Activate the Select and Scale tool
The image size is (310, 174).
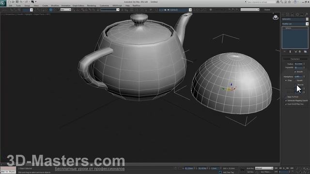click(58, 10)
